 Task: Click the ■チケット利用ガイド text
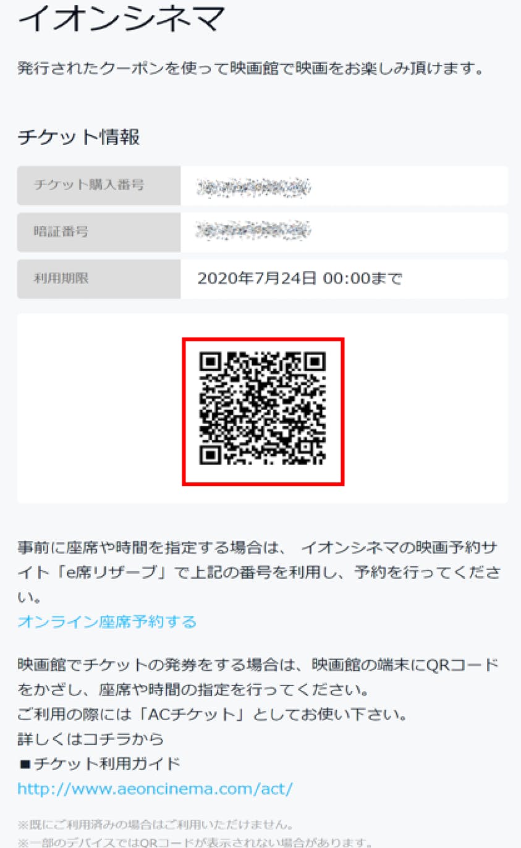99,764
